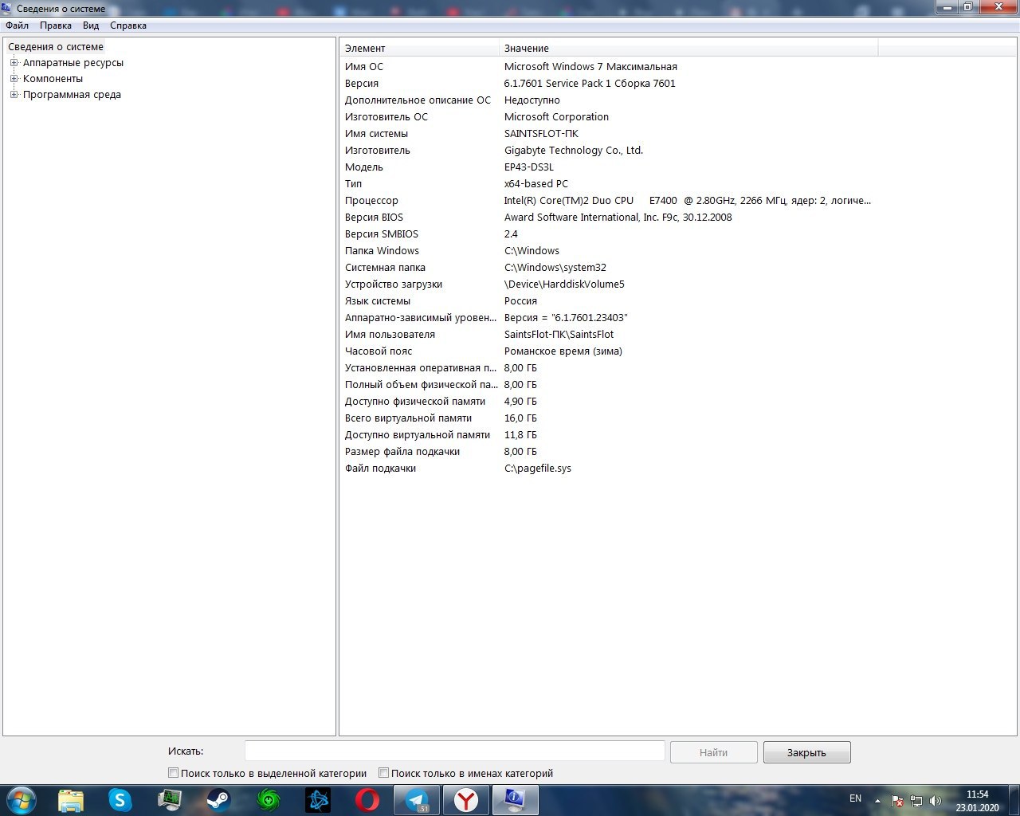Open the Вид menu
1020x816 pixels.
[x=91, y=25]
